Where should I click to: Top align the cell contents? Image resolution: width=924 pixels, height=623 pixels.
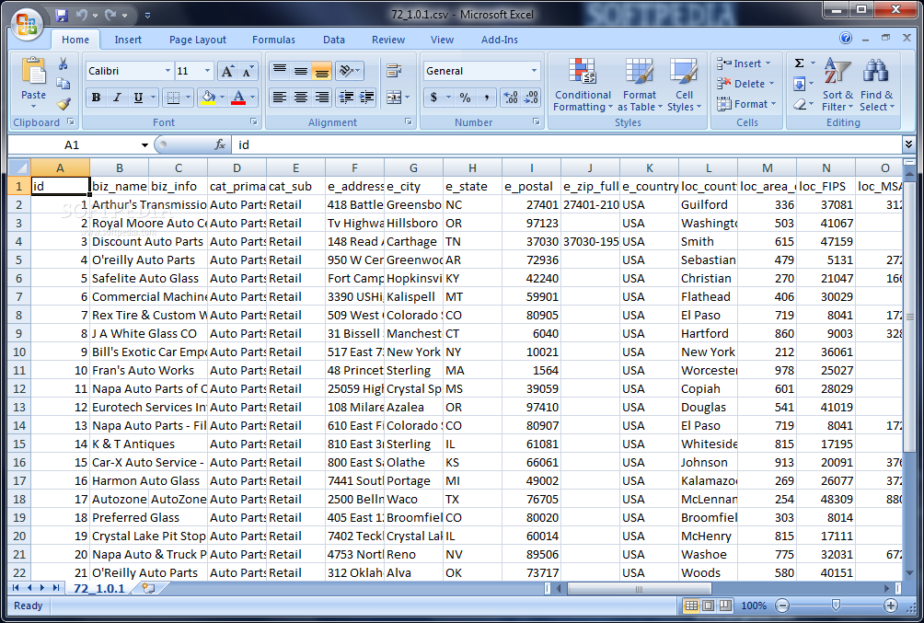click(x=280, y=71)
